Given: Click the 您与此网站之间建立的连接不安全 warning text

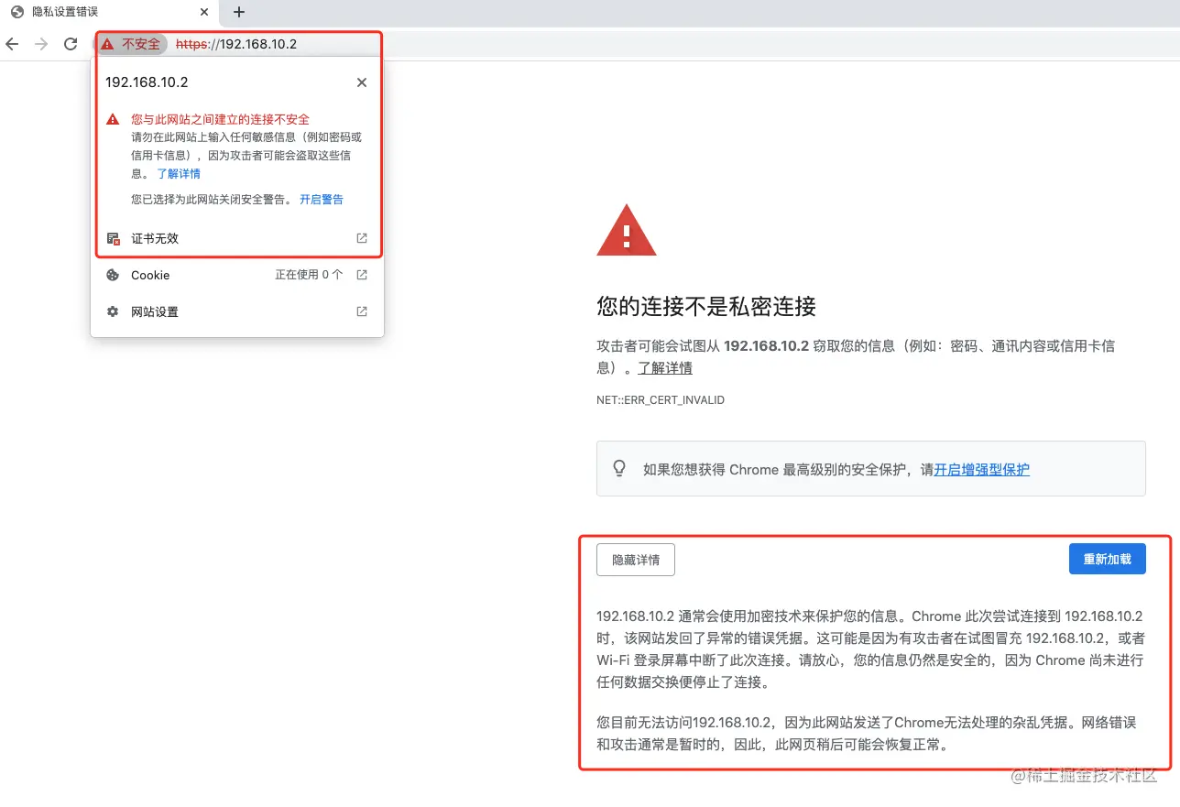Looking at the screenshot, I should [220, 119].
